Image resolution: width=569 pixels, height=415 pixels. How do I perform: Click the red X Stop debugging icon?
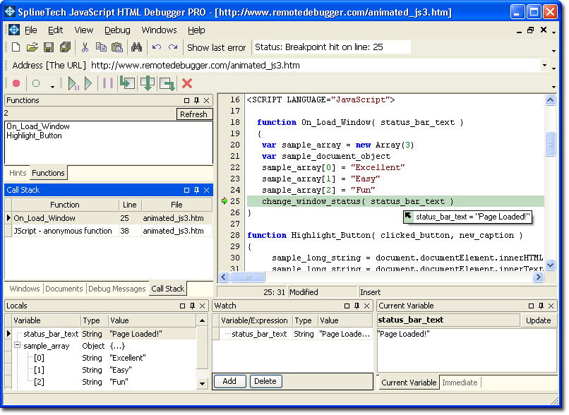pyautogui.click(x=187, y=83)
